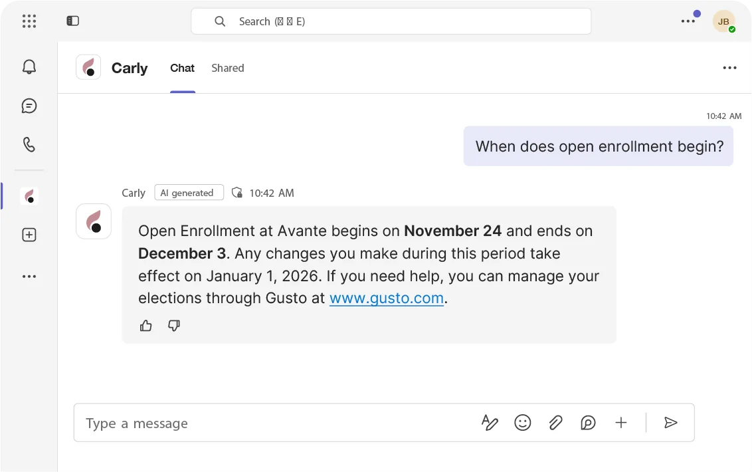This screenshot has height=472, width=752.
Task: Click the Carly chat title
Action: (x=130, y=68)
